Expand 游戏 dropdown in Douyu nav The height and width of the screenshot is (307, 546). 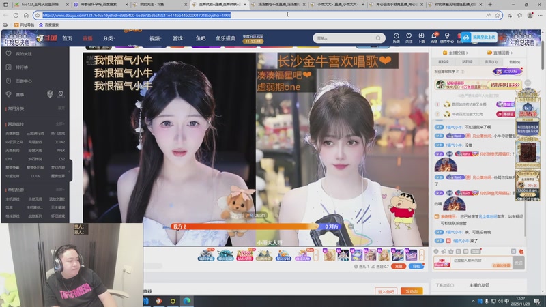(178, 38)
